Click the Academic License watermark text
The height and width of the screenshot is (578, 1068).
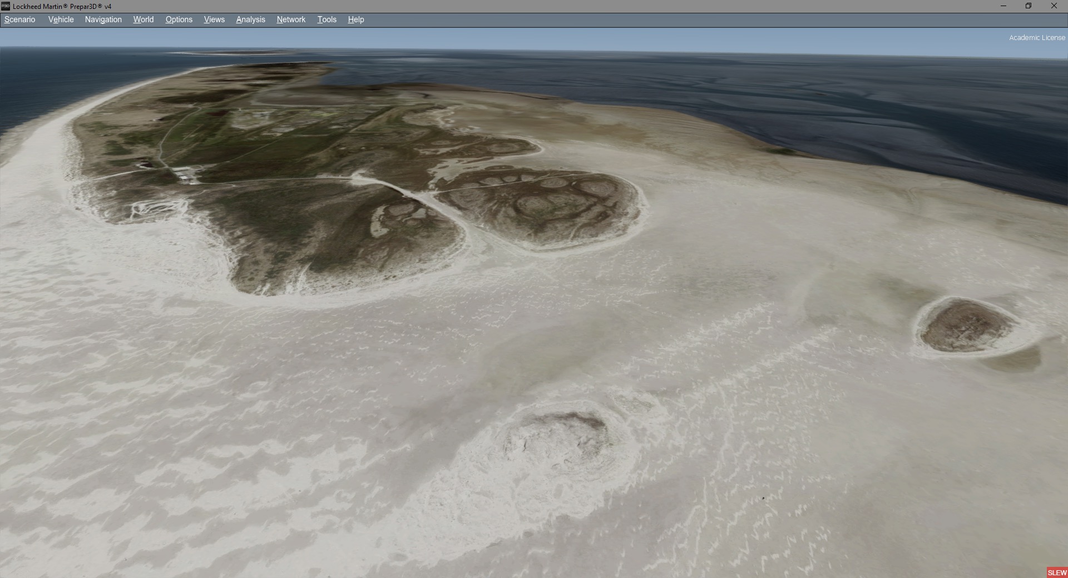tap(1037, 38)
